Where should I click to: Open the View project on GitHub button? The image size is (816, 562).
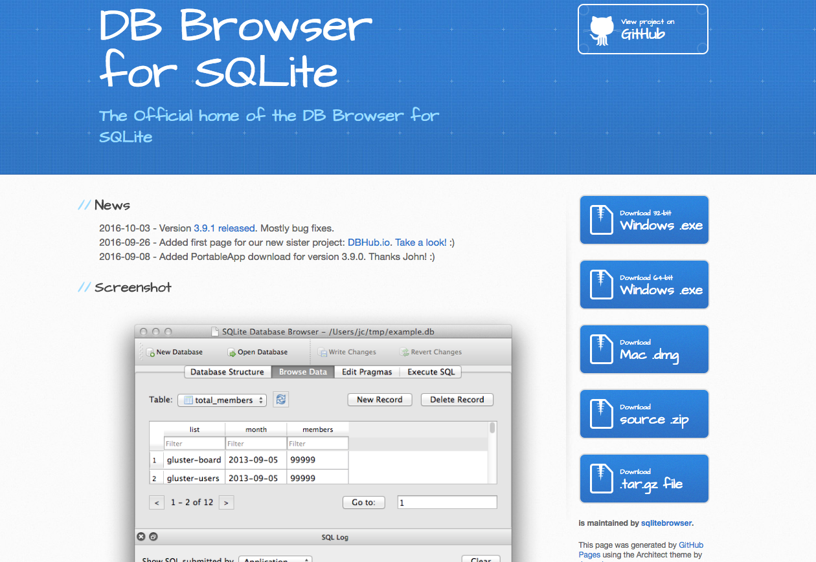click(643, 29)
